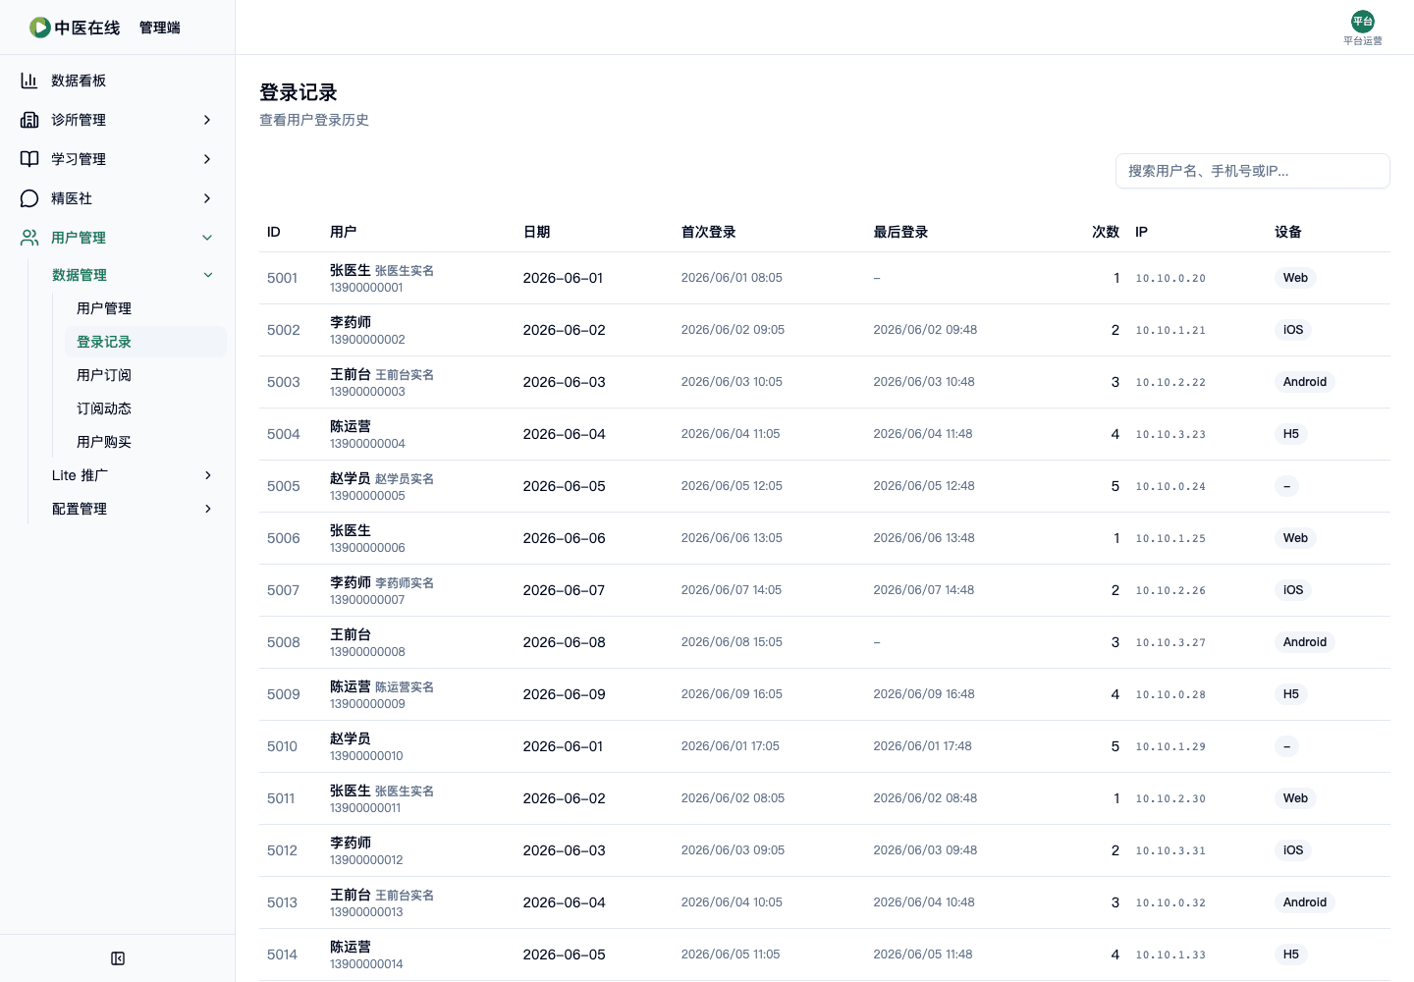Open the 平台 avatar at top right
The width and height of the screenshot is (1414, 982).
tap(1363, 22)
